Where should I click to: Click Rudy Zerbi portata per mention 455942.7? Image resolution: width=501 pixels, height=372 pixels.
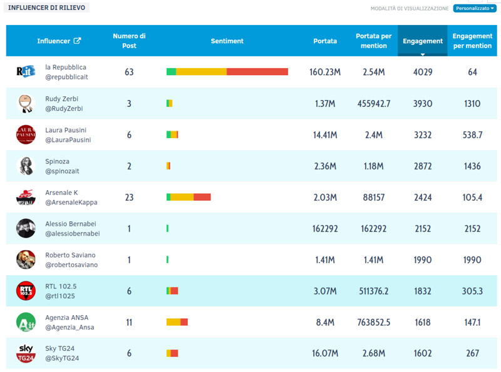[x=373, y=104]
